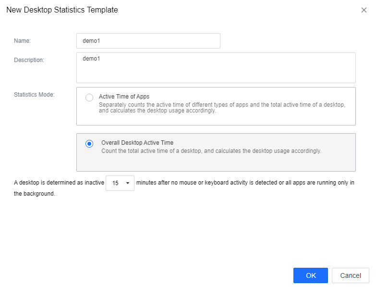The height and width of the screenshot is (287, 376).
Task: Click the "Overall Desktop Active Time" option title
Action: pyautogui.click(x=137, y=143)
